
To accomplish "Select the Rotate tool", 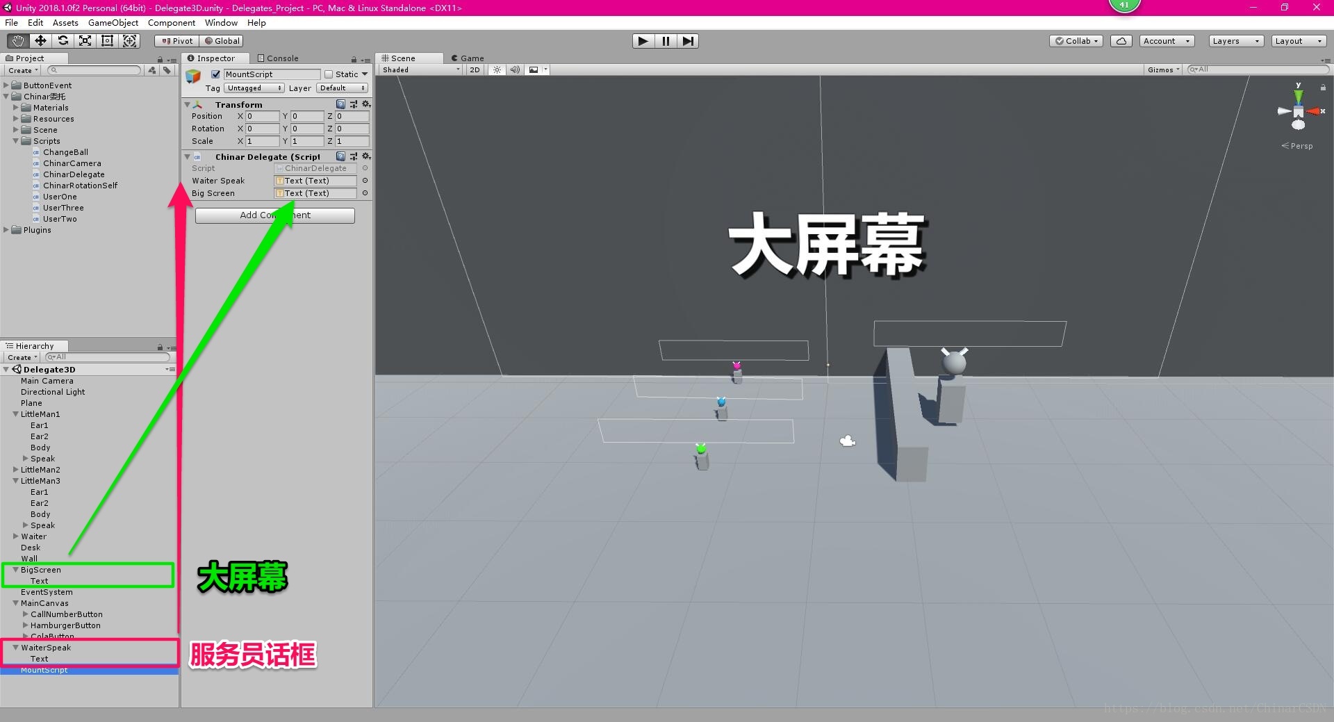I will pyautogui.click(x=63, y=41).
